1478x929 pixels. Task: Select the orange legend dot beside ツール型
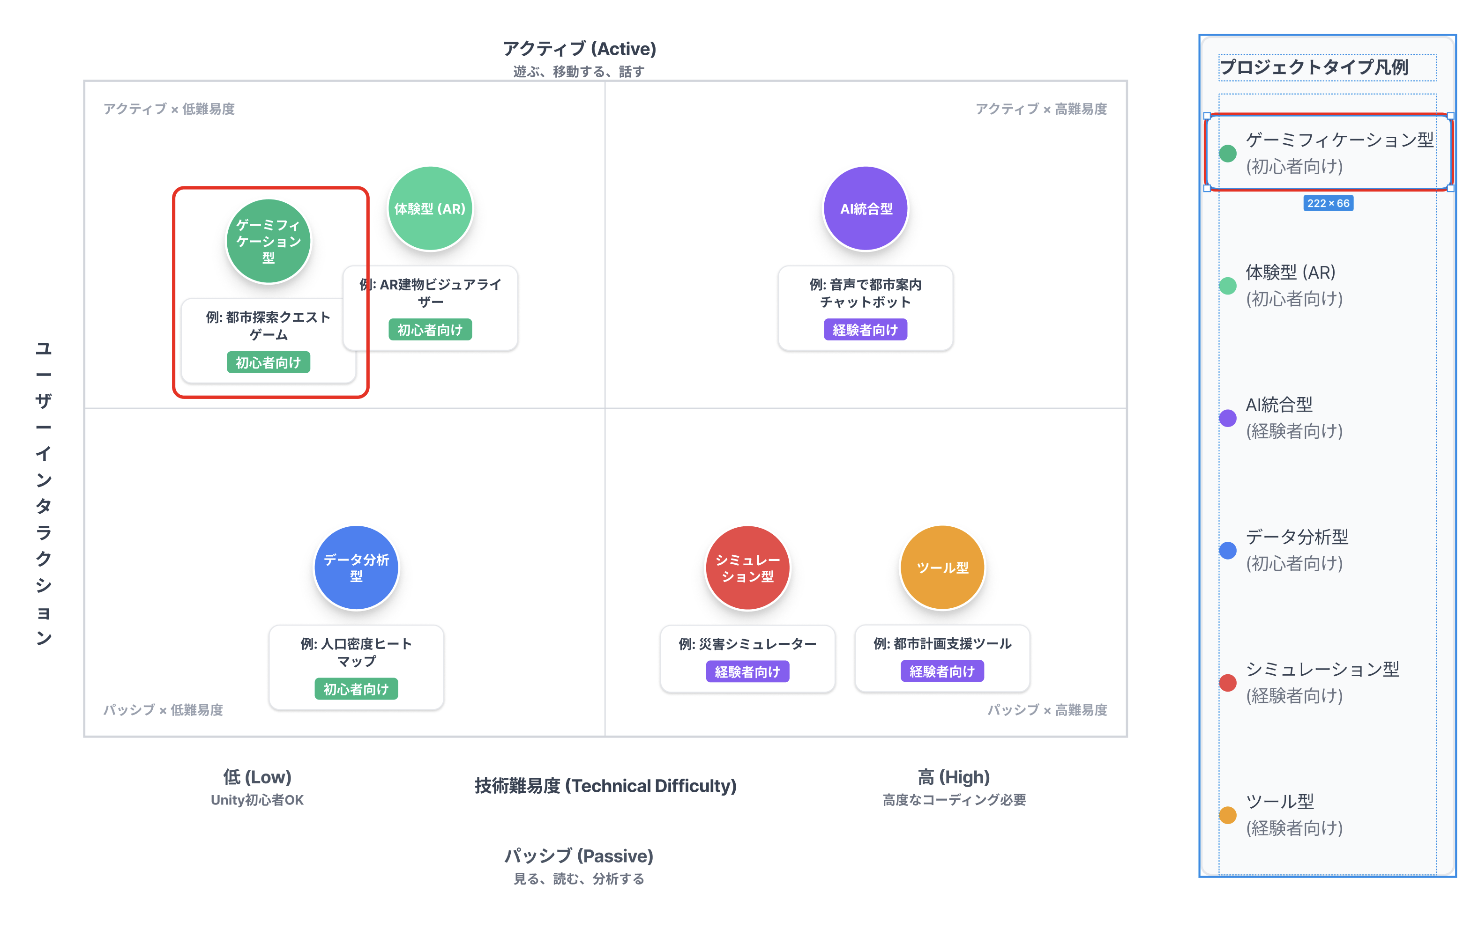tap(1228, 815)
